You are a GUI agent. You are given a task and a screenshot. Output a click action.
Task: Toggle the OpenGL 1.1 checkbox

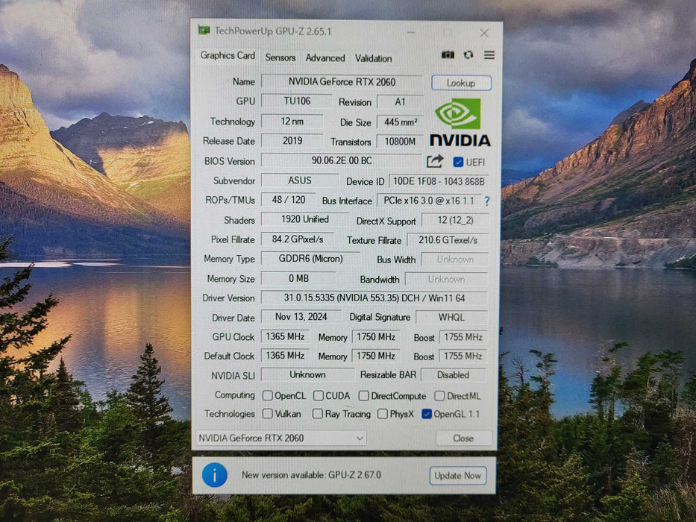click(x=427, y=414)
